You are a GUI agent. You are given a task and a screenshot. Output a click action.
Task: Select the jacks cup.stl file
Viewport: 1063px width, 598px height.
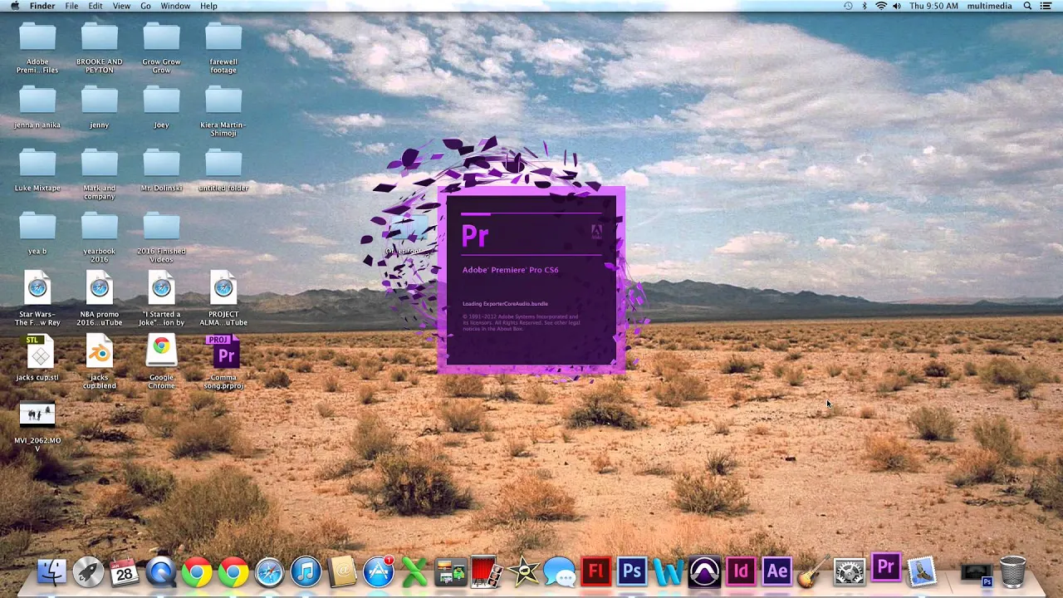37,359
